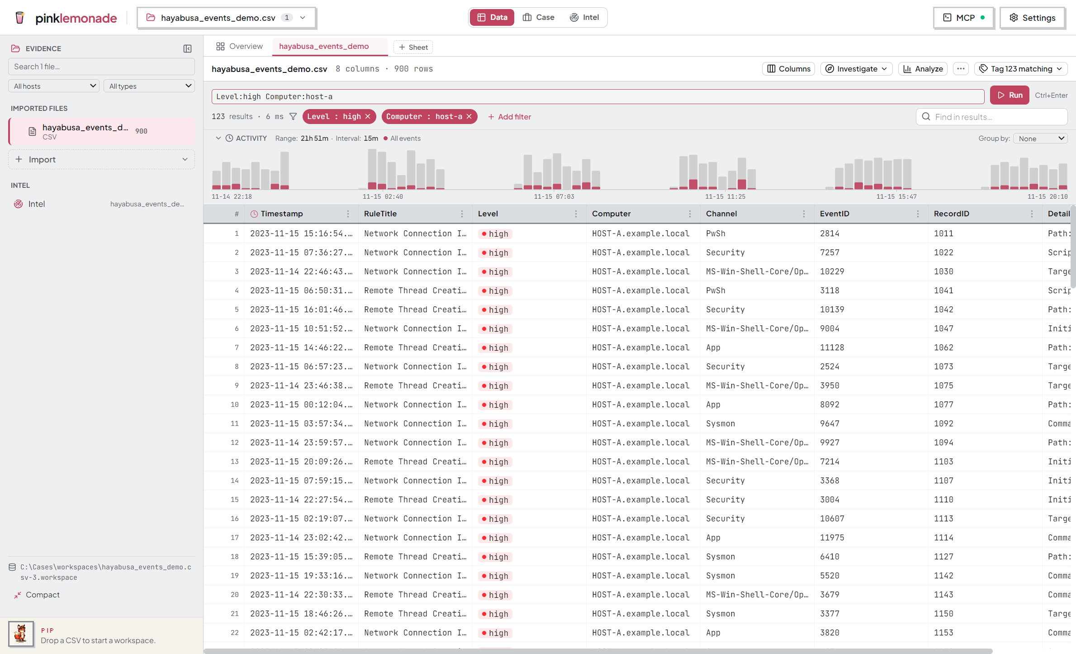Click the horizontal table scrollbar
The height and width of the screenshot is (654, 1076).
coord(598,651)
